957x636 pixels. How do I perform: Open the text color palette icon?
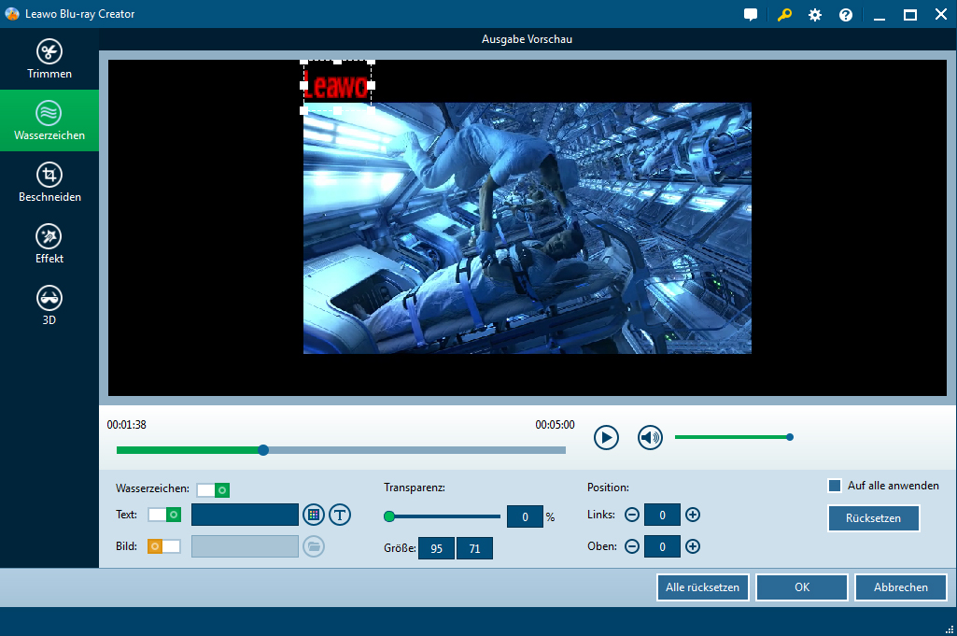[x=314, y=515]
